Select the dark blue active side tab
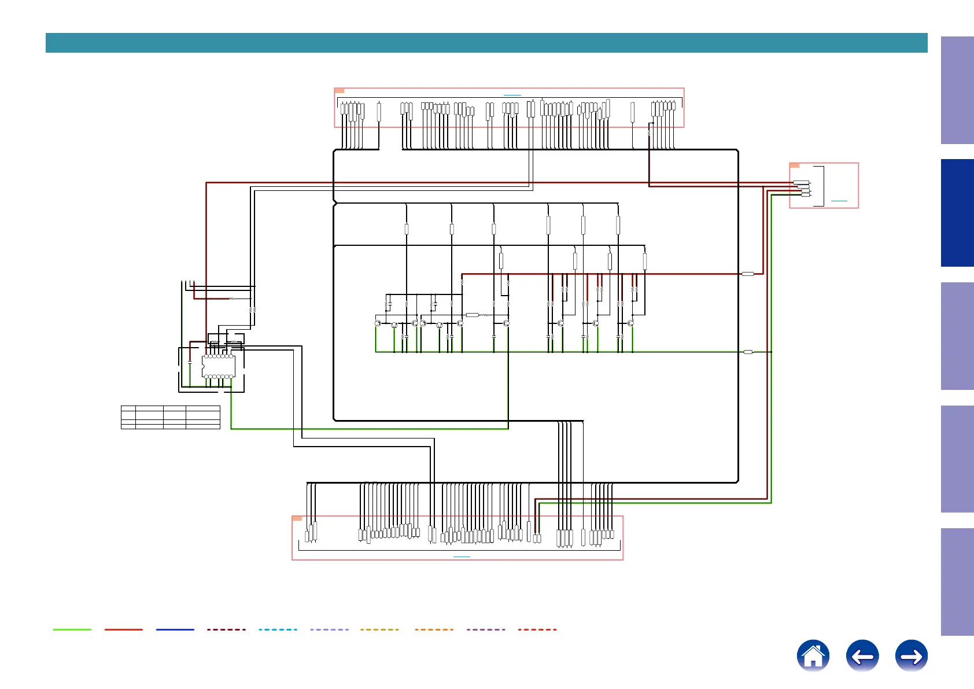 [957, 213]
